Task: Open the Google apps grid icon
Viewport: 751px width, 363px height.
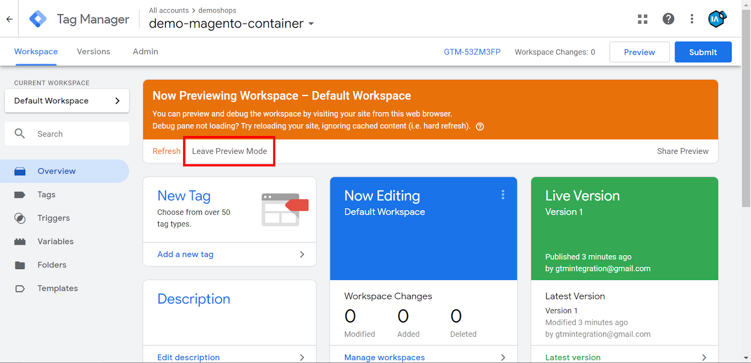Action: tap(643, 19)
